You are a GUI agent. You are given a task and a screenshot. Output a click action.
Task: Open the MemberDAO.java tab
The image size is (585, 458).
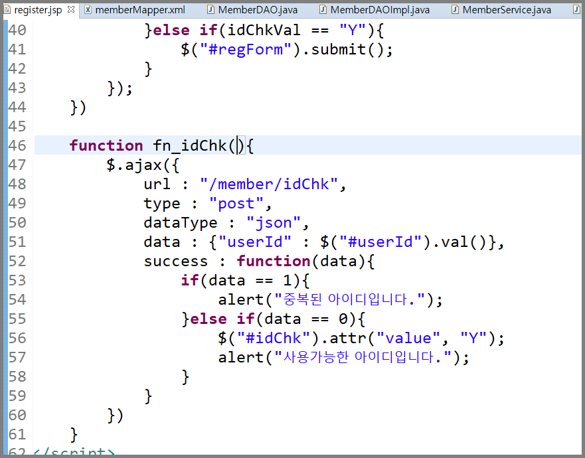(258, 10)
